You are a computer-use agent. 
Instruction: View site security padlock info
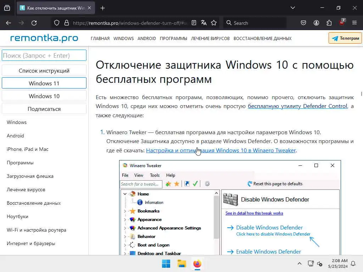(67, 23)
